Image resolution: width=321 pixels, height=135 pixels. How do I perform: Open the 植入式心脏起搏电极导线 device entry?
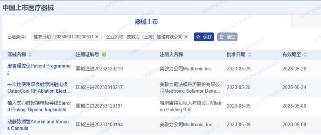39,106
